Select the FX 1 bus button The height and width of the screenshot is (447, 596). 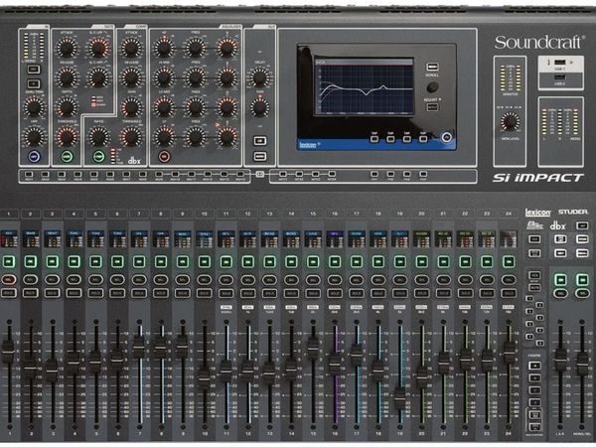374,174
